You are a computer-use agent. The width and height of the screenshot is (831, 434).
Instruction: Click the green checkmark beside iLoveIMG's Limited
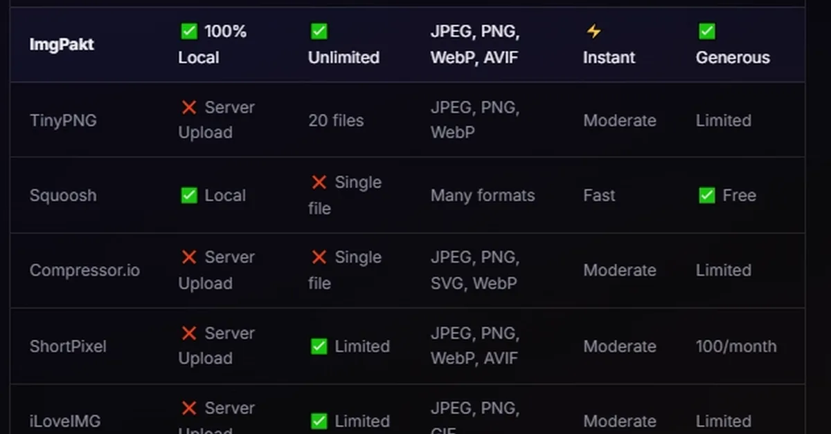point(319,421)
